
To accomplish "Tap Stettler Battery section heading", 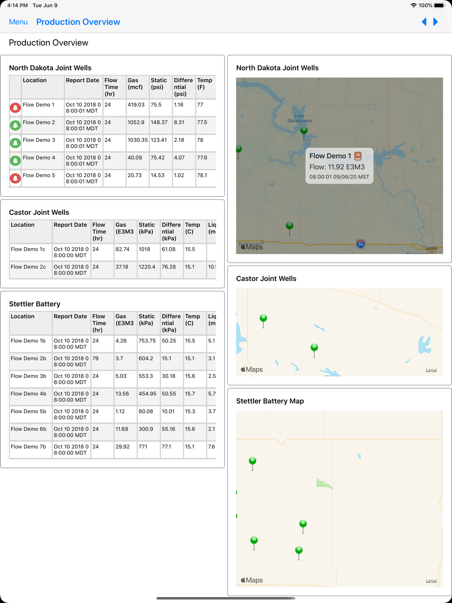I will point(35,304).
